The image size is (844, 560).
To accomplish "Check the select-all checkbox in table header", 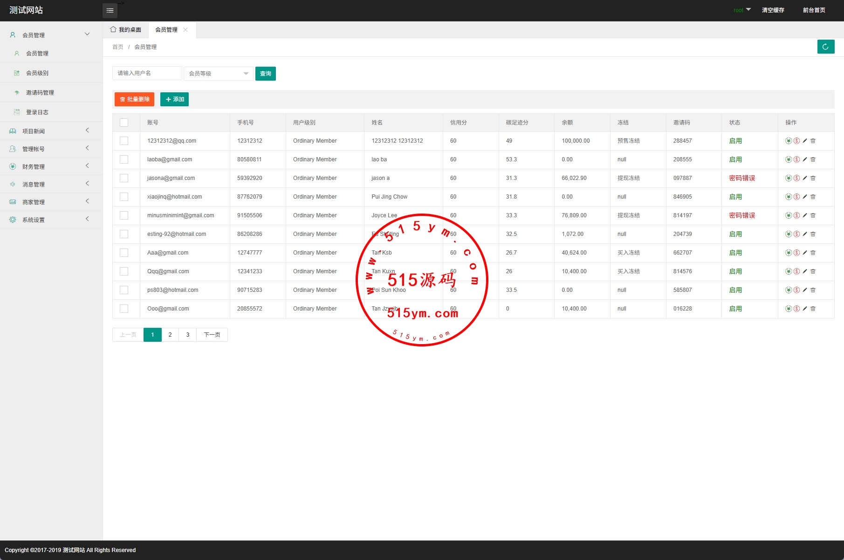I will click(124, 123).
